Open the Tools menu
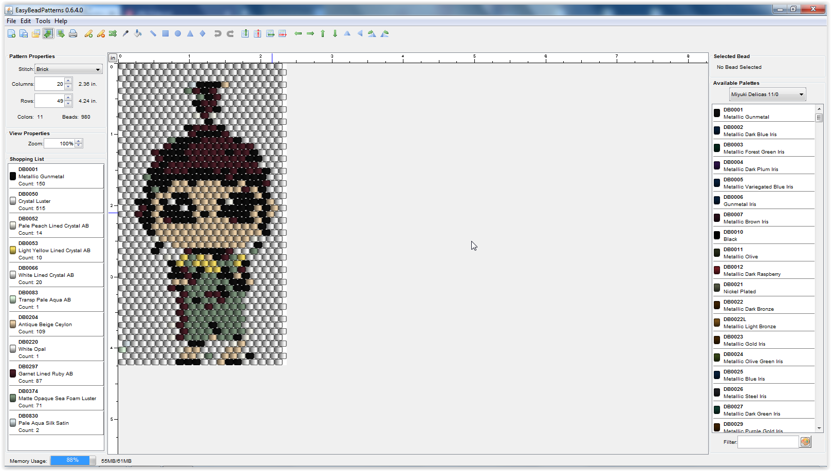This screenshot has width=831, height=471. pyautogui.click(x=43, y=21)
